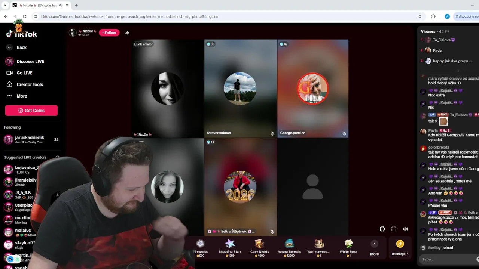
Task: Toggle fullscreen mode for the stream
Action: [394, 229]
